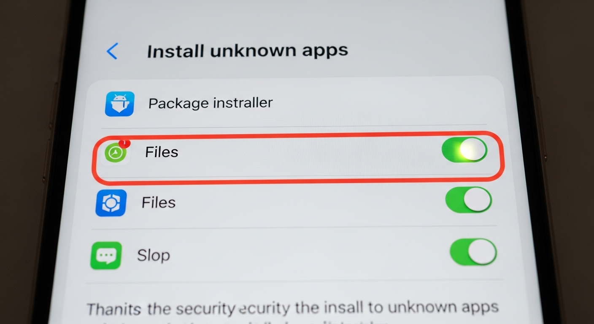594x324 pixels.
Task: Click the Package installer Android icon
Action: pos(119,103)
